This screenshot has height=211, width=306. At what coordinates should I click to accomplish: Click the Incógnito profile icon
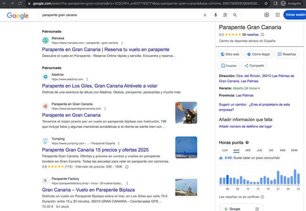click(283, 3)
